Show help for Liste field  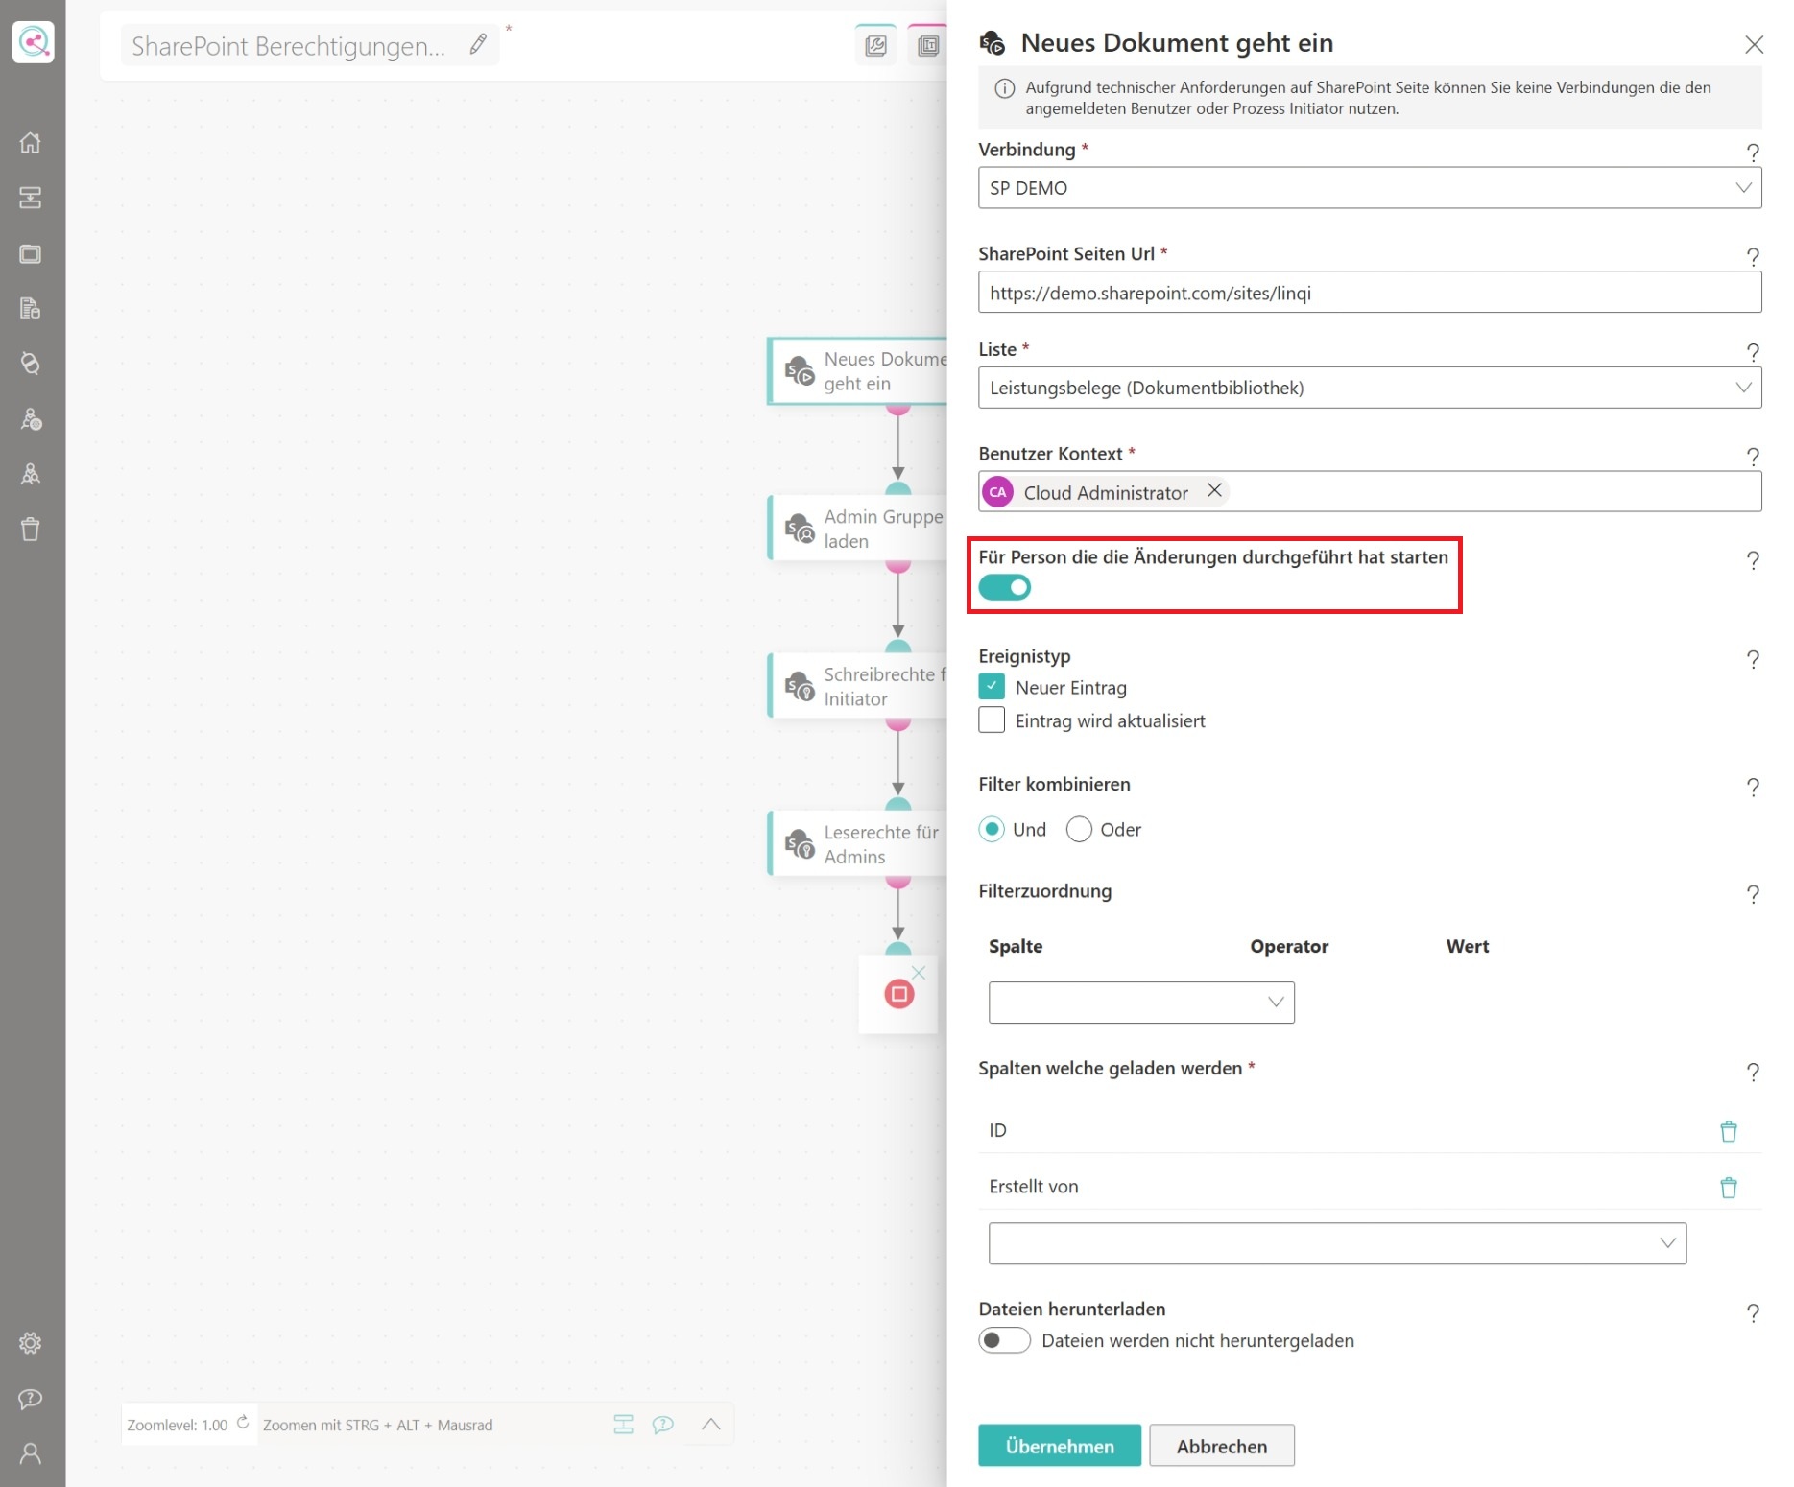(x=1753, y=351)
